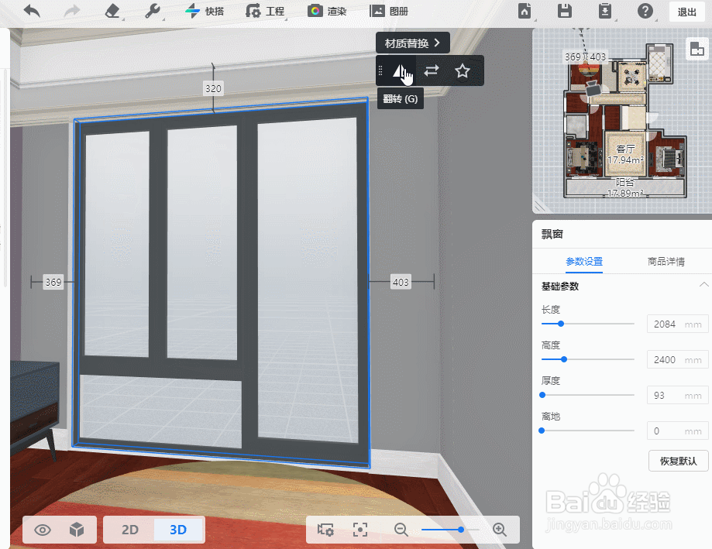Open camera view settings icon

tap(325, 530)
